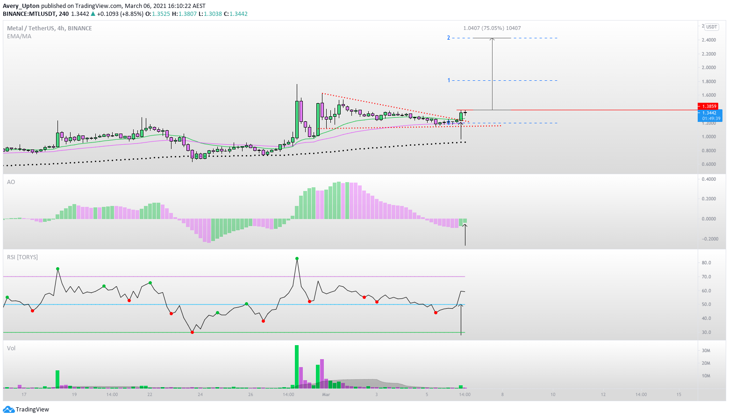Click the O:1.3525 open value in header

(x=158, y=14)
